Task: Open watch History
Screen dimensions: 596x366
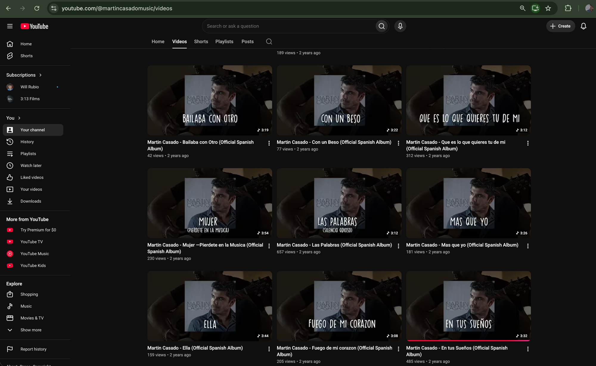Action: [33, 142]
